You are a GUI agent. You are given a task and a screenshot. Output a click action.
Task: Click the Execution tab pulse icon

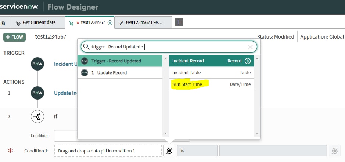click(121, 23)
